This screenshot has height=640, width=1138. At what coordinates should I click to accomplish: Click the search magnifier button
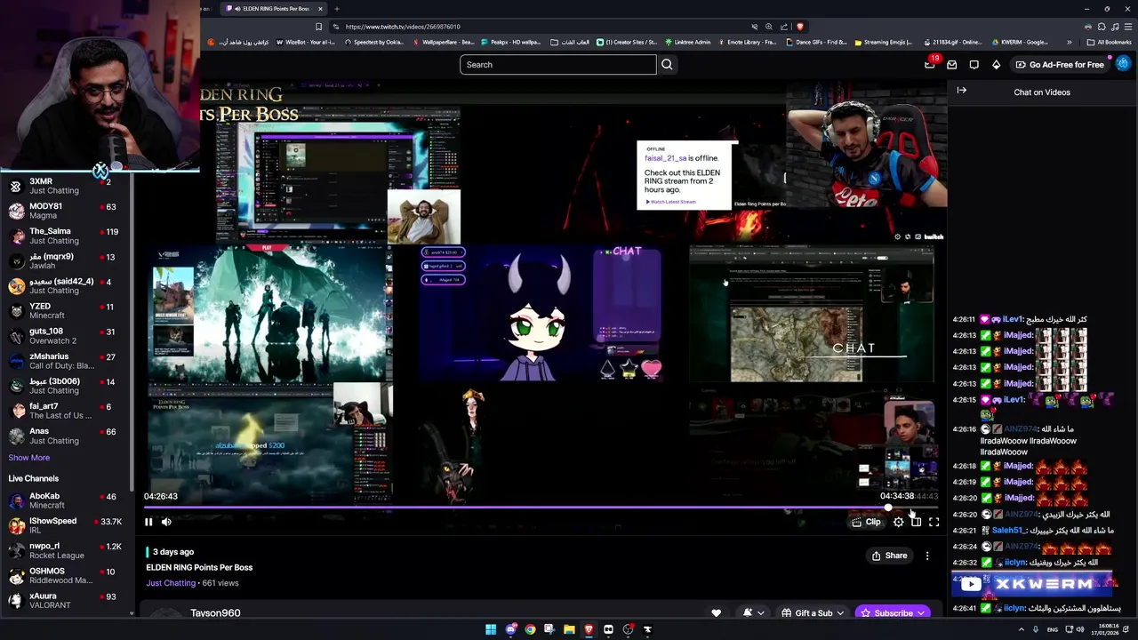(x=667, y=64)
